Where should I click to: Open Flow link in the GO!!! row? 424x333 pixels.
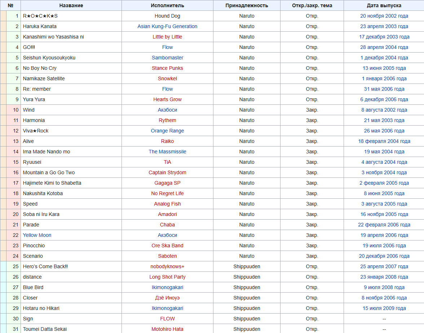tap(167, 47)
